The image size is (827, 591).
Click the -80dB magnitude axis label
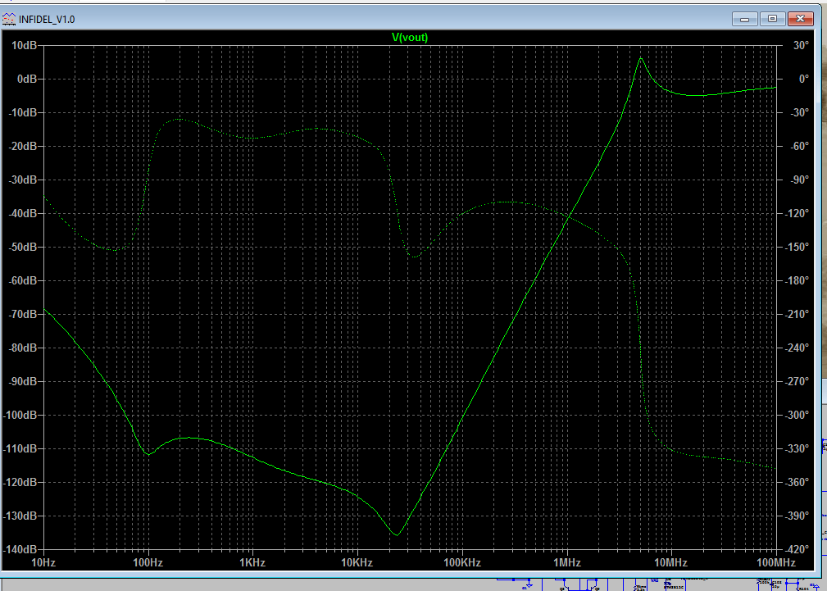point(23,348)
